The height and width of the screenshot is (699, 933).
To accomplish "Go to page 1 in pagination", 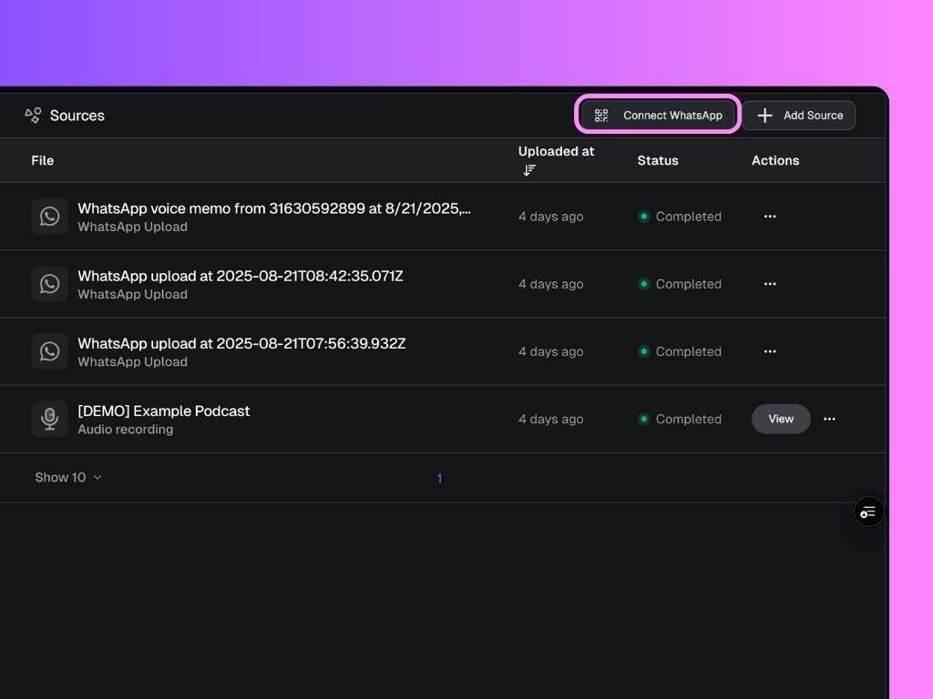I will 439,478.
